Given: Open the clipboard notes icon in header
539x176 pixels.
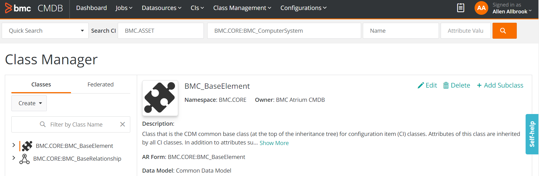Looking at the screenshot, I should point(461,8).
